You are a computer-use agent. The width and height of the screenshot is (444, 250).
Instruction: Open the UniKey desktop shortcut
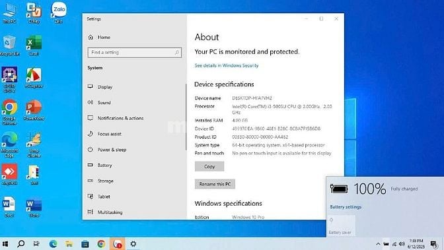(x=34, y=13)
